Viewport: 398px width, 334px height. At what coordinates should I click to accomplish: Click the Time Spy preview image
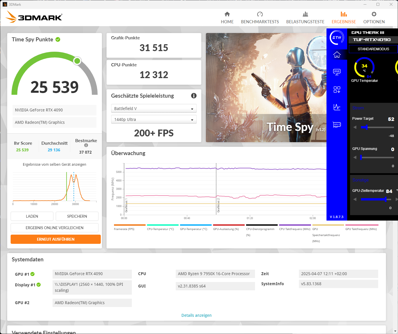[266, 88]
